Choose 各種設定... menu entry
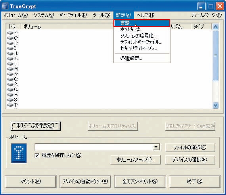Screen dimensions: 226x195 (x=142, y=58)
